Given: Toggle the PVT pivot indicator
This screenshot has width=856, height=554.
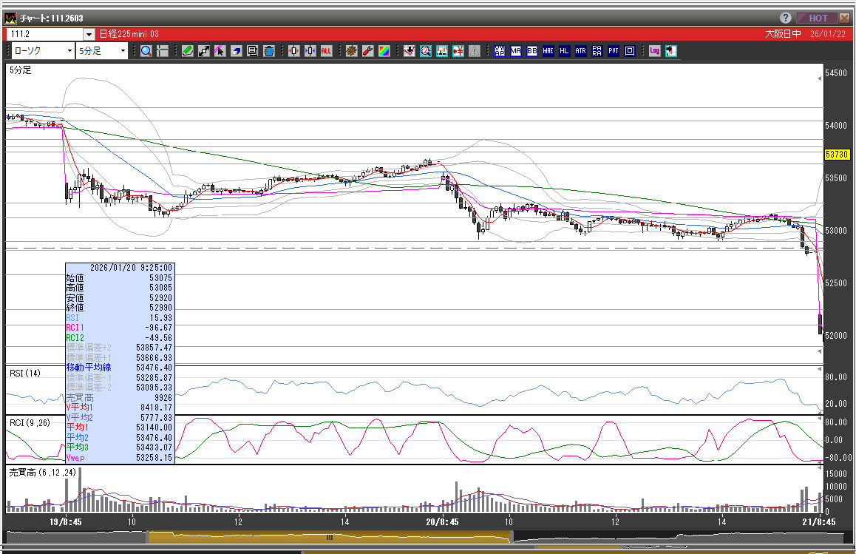Looking at the screenshot, I should 614,51.
